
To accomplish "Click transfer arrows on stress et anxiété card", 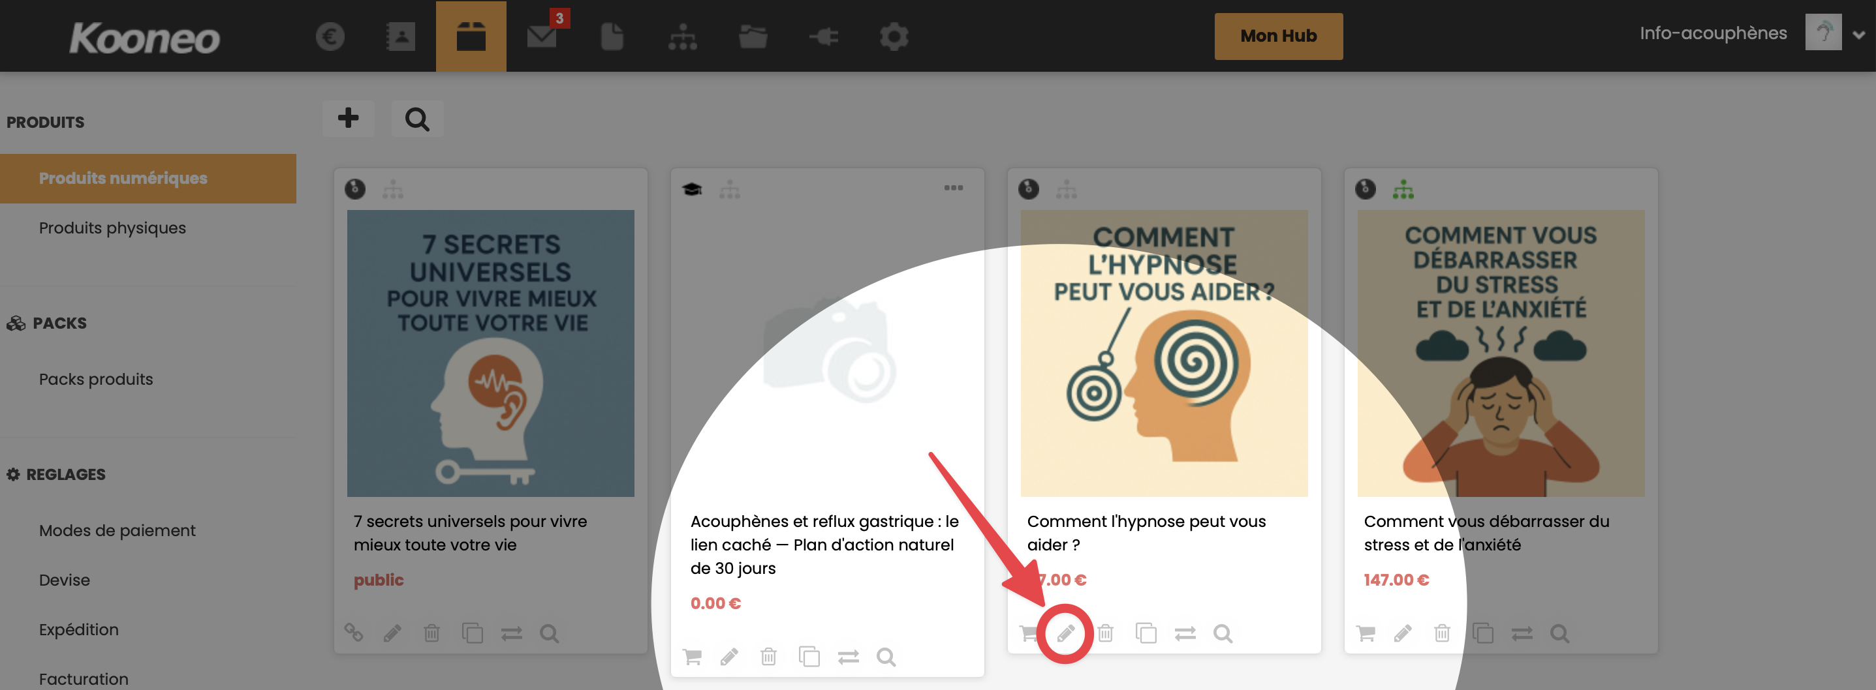I will click(x=1522, y=634).
